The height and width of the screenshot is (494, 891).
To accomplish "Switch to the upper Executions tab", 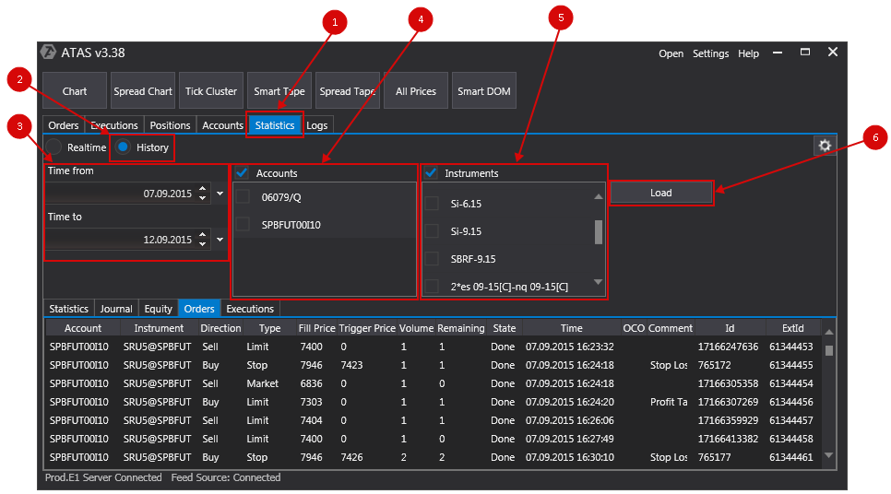I will click(113, 125).
